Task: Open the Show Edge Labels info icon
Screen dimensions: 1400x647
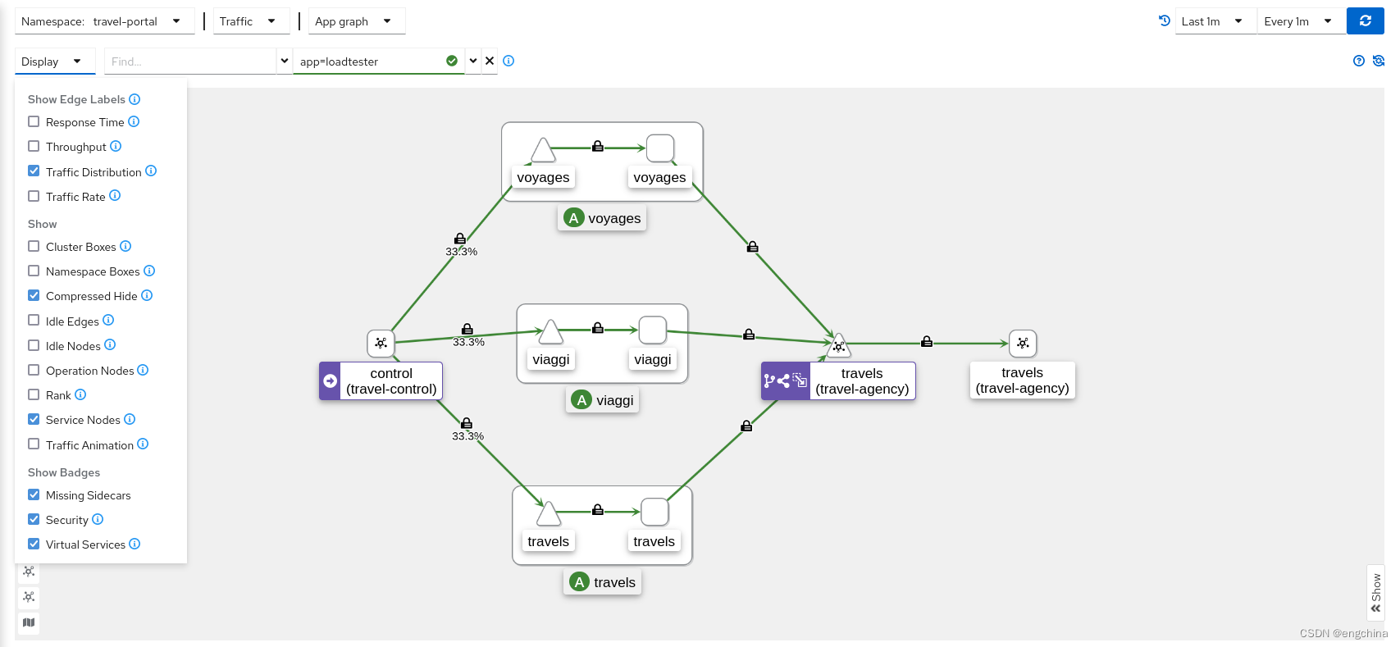Action: (135, 99)
